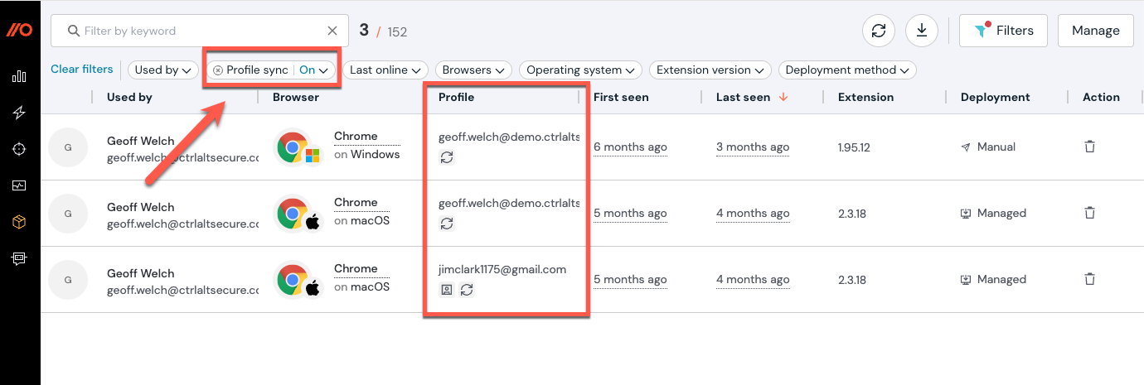Screen dimensions: 1144x385
Task: Open the Operating system filter dropdown
Action: tap(581, 70)
